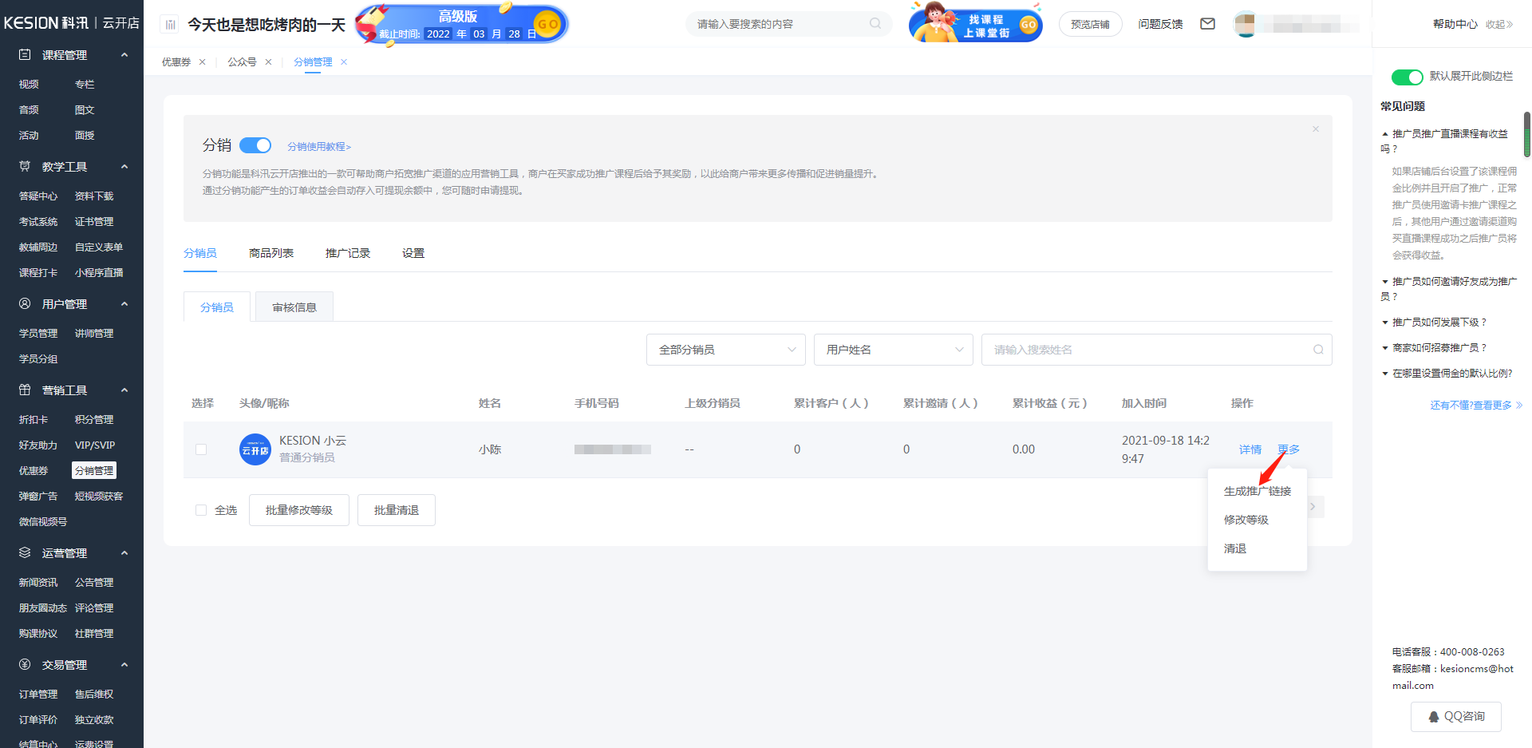The height and width of the screenshot is (748, 1532).
Task: Switch to the 设置 tab
Action: tap(413, 253)
